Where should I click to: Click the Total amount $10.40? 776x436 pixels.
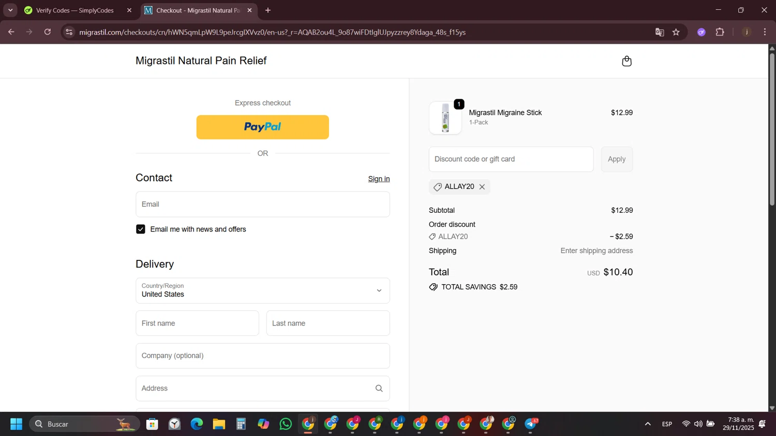point(618,272)
